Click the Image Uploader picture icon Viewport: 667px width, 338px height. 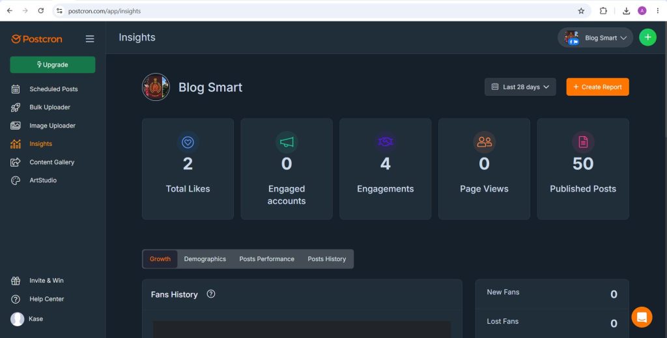click(x=16, y=126)
